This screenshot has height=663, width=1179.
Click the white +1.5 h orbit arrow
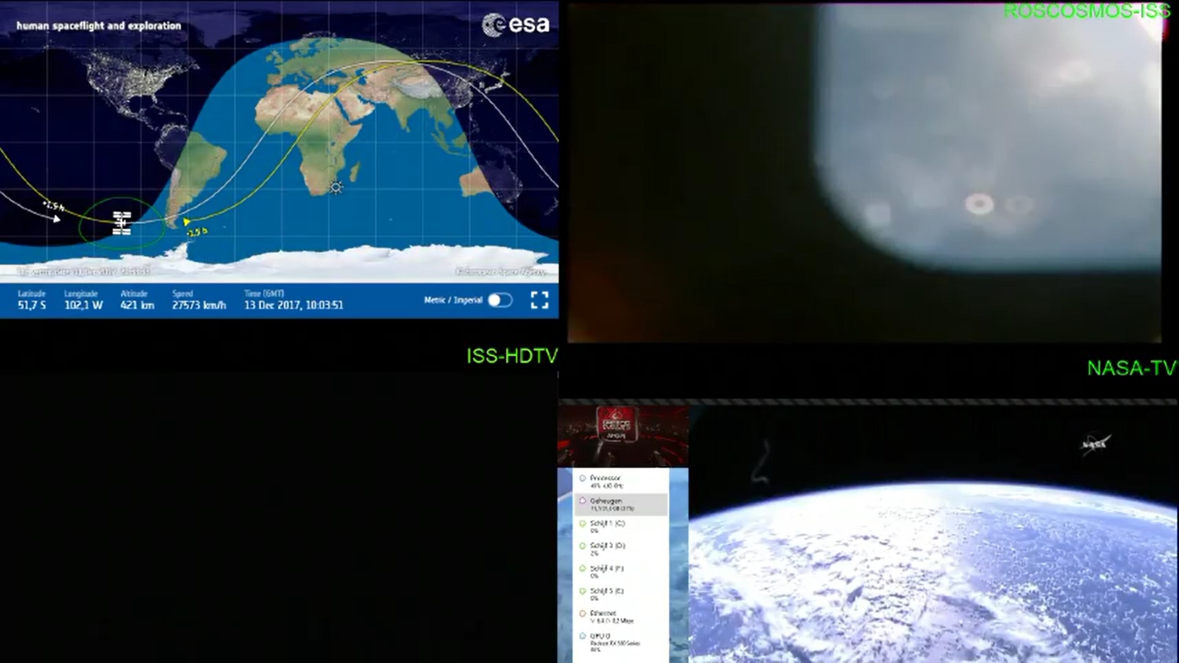coord(56,218)
